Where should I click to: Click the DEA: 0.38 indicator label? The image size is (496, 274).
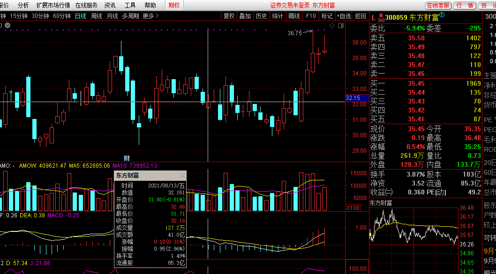tap(32, 215)
